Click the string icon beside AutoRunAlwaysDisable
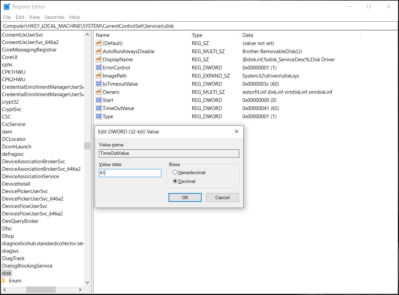Image resolution: width=399 pixels, height=295 pixels. 98,51
